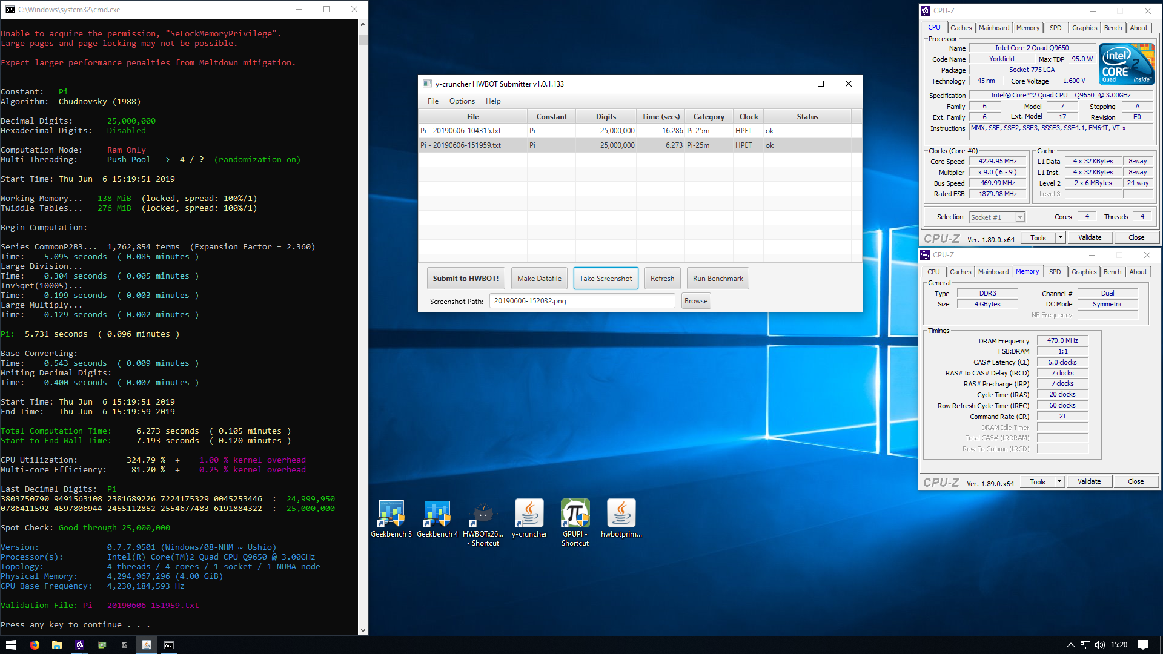The height and width of the screenshot is (654, 1163).
Task: Click the Digits column header
Action: click(x=606, y=117)
